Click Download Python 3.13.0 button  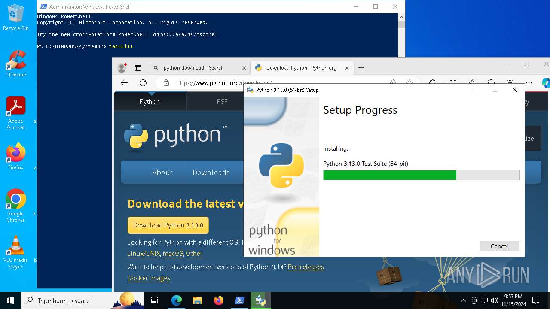coord(168,225)
